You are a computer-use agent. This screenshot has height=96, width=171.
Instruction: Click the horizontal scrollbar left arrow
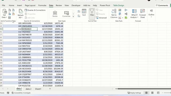point(116,89)
